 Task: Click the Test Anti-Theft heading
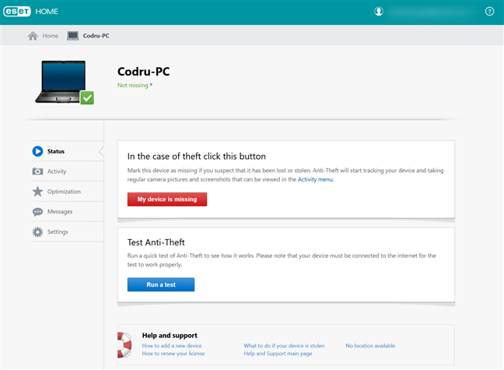pyautogui.click(x=156, y=242)
